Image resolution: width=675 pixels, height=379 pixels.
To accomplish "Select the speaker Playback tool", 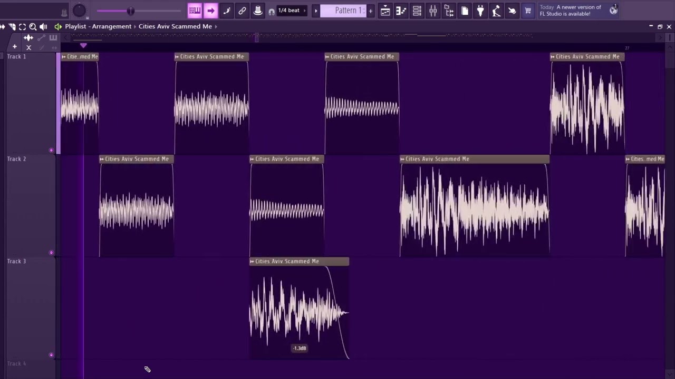I will pyautogui.click(x=43, y=26).
